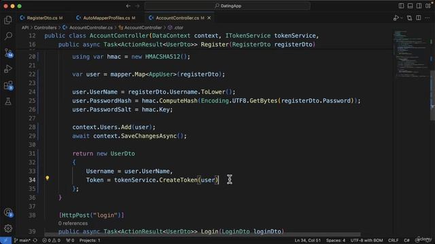Click the 0 references CodeLens above Login
Screen dimensions: 435x244
pyautogui.click(x=73, y=223)
